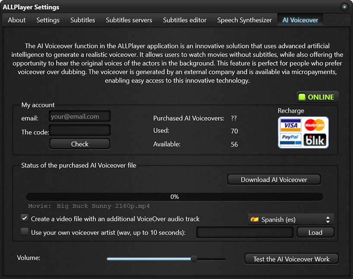Viewport: 353px width, 279px height.
Task: Go to the Subtitles tab
Action: pos(83,20)
